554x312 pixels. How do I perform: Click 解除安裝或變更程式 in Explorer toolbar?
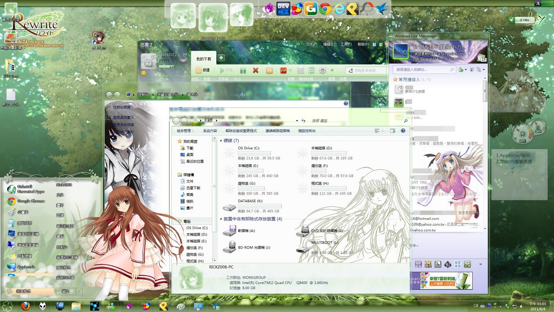point(241,131)
